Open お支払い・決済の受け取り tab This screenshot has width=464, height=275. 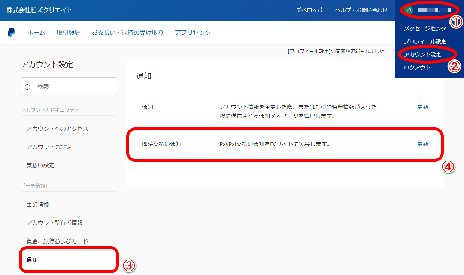128,33
